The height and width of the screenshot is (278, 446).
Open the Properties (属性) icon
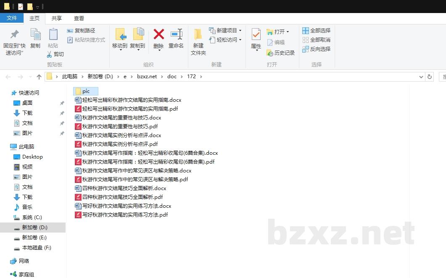click(256, 34)
